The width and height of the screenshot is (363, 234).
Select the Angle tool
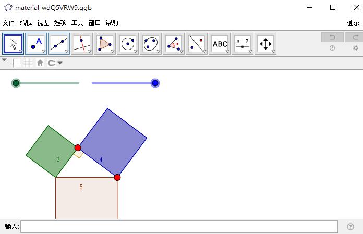click(173, 44)
